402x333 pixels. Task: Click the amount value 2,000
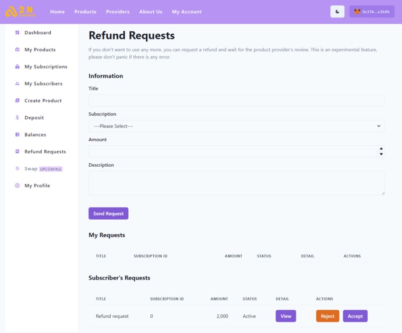(222, 316)
